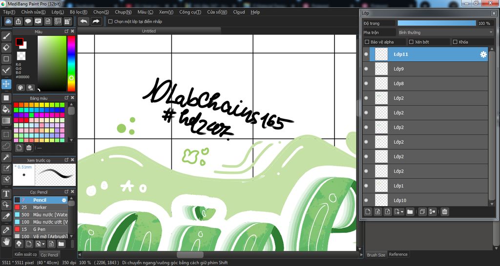Screen dimensions: 500x266
Task: Select the Marker brush
Action: [x=41, y=208]
